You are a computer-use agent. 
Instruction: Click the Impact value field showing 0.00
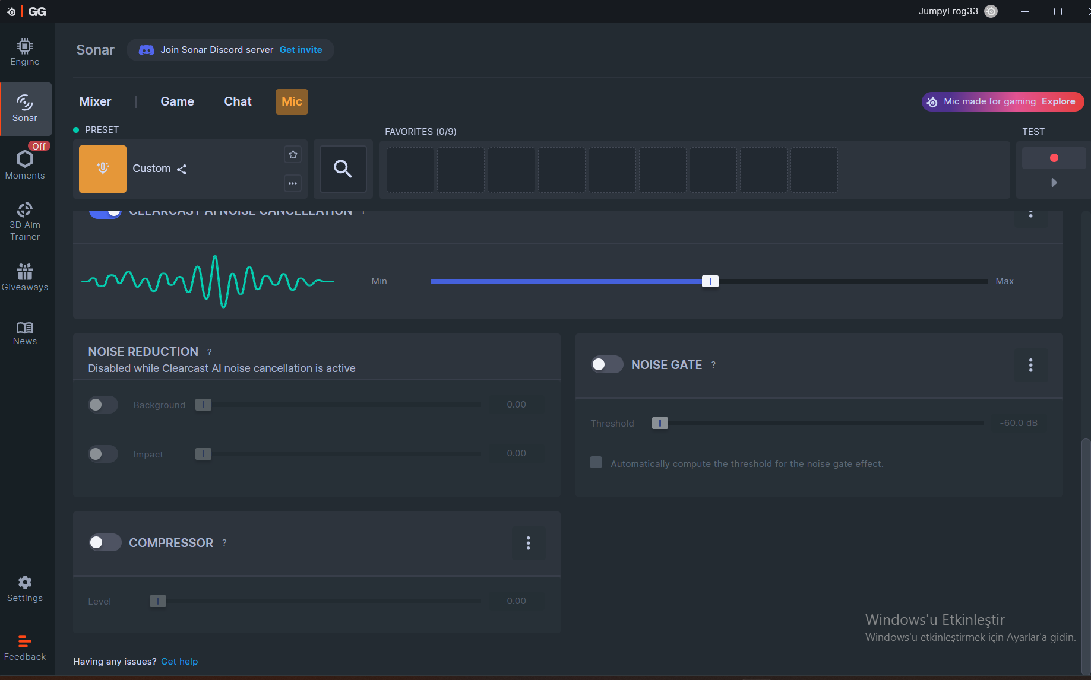(x=516, y=453)
